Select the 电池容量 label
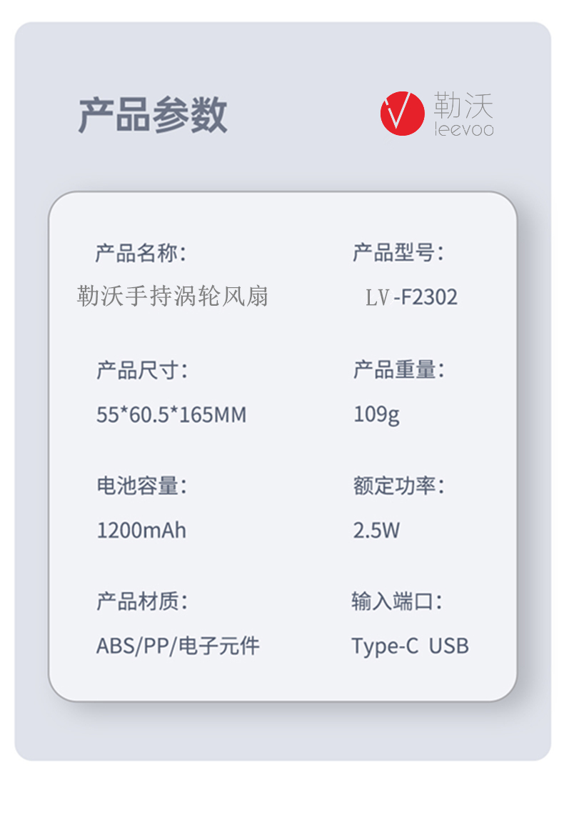Viewport: 564px width, 833px height. pos(141,486)
